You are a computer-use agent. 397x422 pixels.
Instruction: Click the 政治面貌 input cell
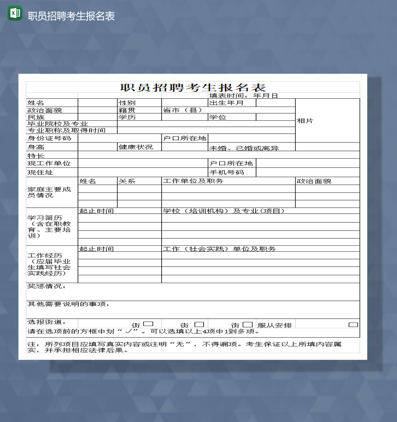pyautogui.click(x=97, y=110)
